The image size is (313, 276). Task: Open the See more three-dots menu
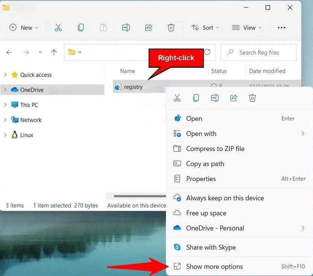[281, 27]
